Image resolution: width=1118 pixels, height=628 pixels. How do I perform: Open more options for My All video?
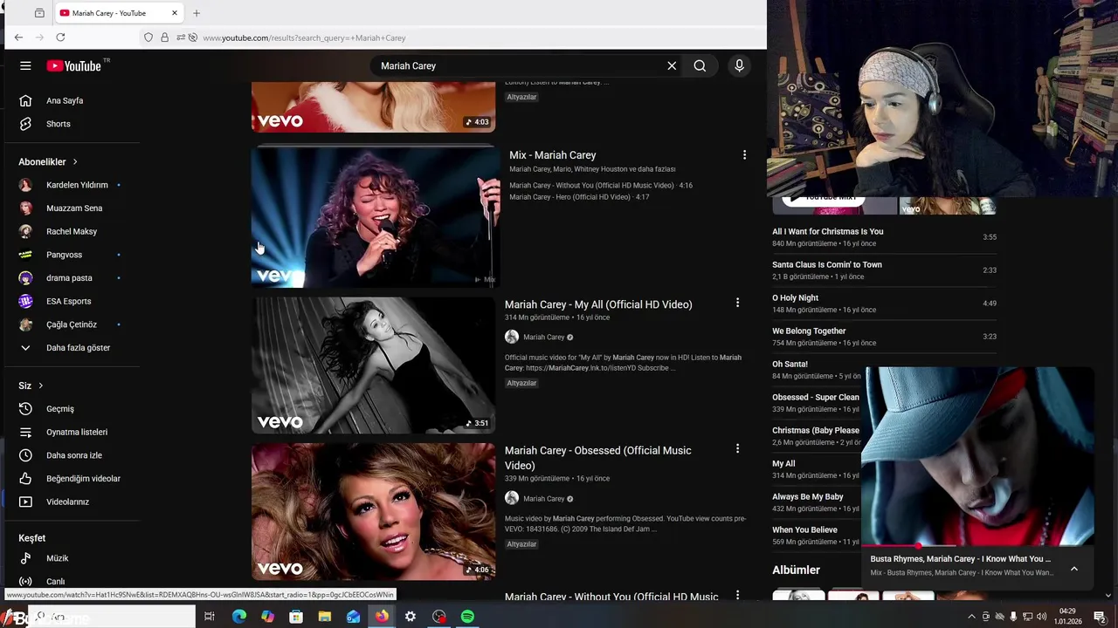click(x=737, y=303)
